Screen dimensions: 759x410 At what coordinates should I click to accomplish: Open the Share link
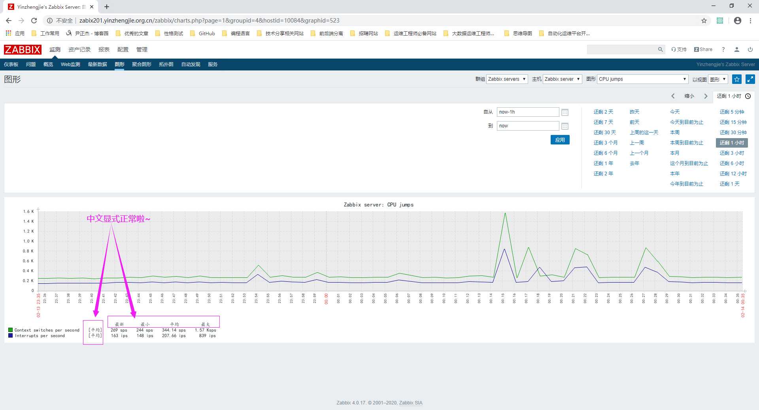703,49
